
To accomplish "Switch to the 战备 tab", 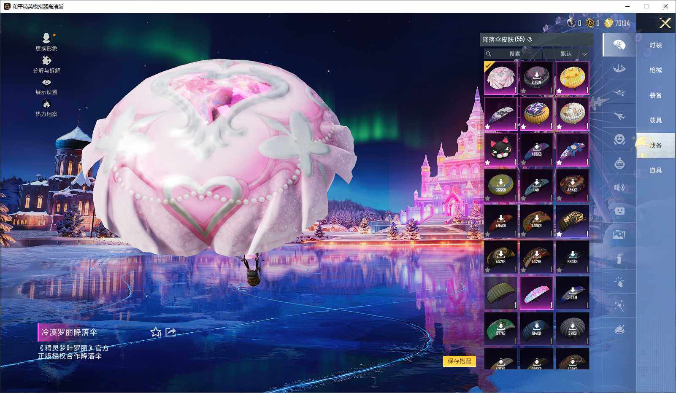I will click(x=656, y=145).
